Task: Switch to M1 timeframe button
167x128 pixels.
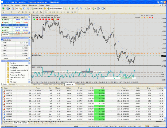Action: pos(46,12)
